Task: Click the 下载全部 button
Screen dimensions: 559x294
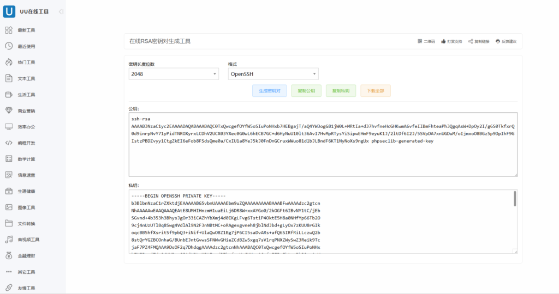Action: [x=376, y=91]
